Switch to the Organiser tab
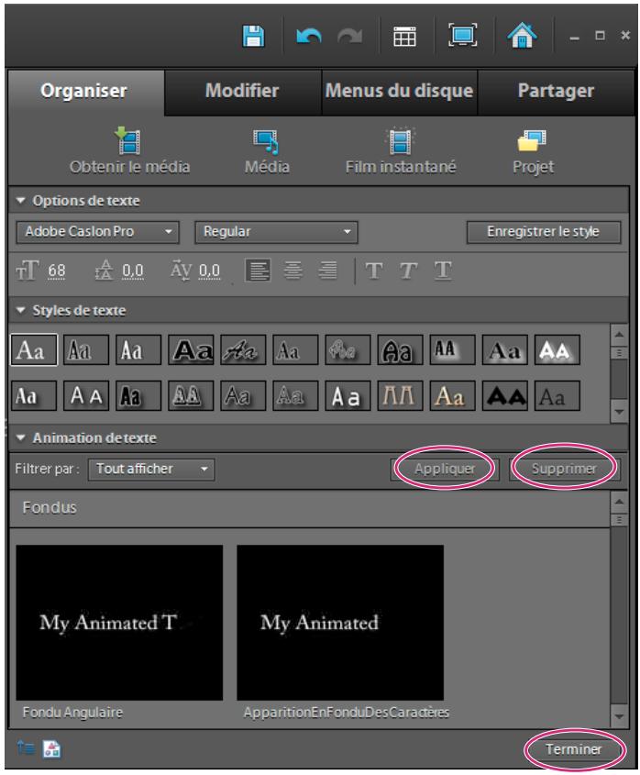Image resolution: width=640 pixels, height=775 pixels. (84, 91)
